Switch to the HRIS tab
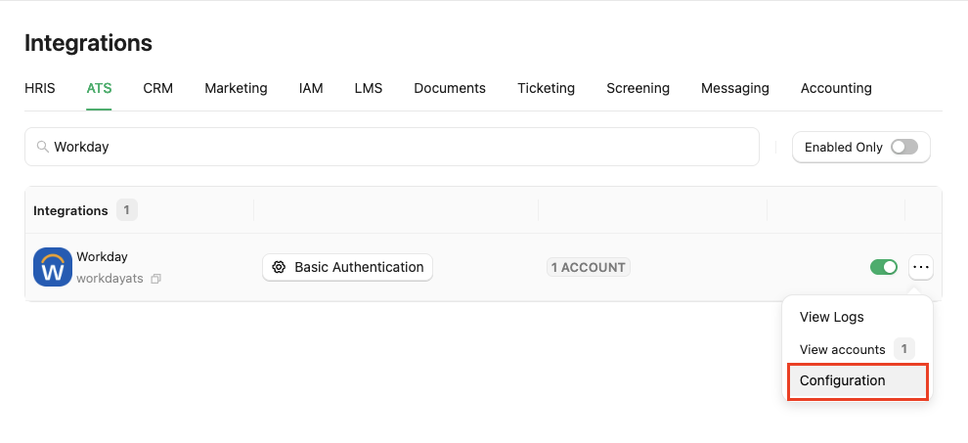Screen dimensions: 968x443 (x=39, y=88)
